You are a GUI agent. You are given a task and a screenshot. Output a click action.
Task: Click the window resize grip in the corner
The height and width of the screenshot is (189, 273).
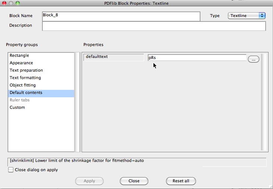(270, 186)
